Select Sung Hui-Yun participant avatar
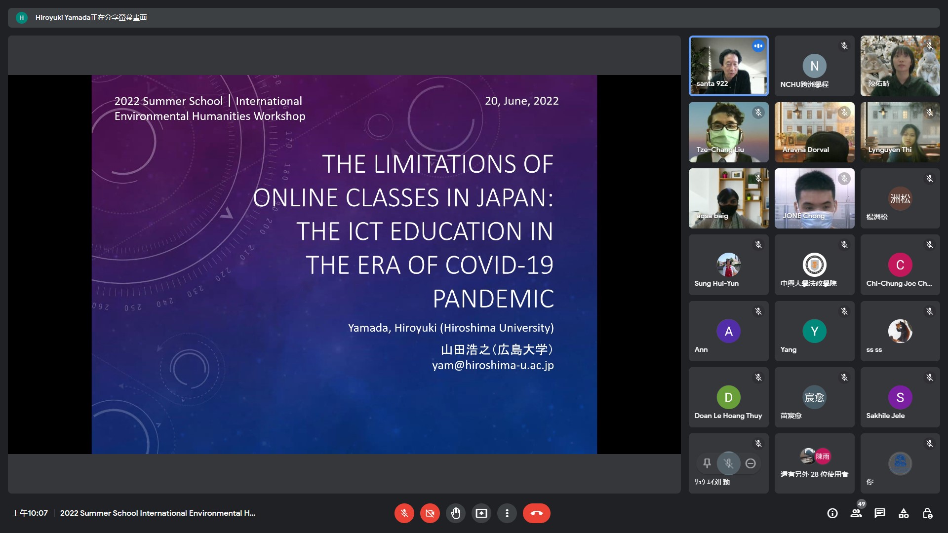This screenshot has height=533, width=948. 729,265
